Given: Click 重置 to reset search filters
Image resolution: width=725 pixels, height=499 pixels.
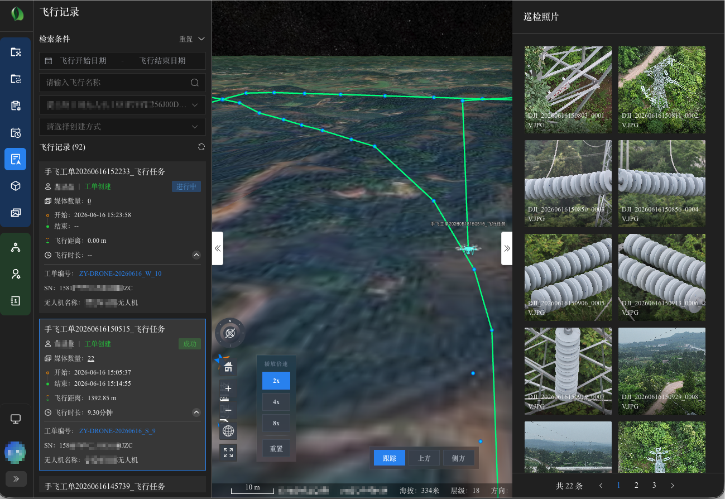Looking at the screenshot, I should 186,39.
